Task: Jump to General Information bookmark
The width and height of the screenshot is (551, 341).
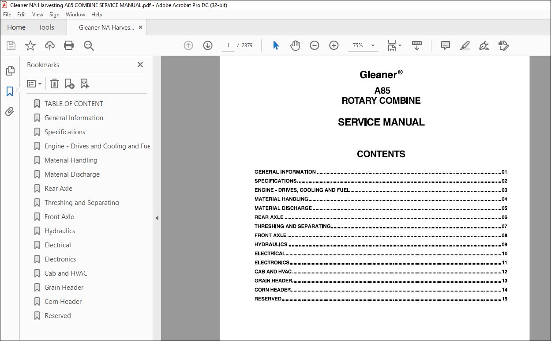Action: click(x=74, y=118)
